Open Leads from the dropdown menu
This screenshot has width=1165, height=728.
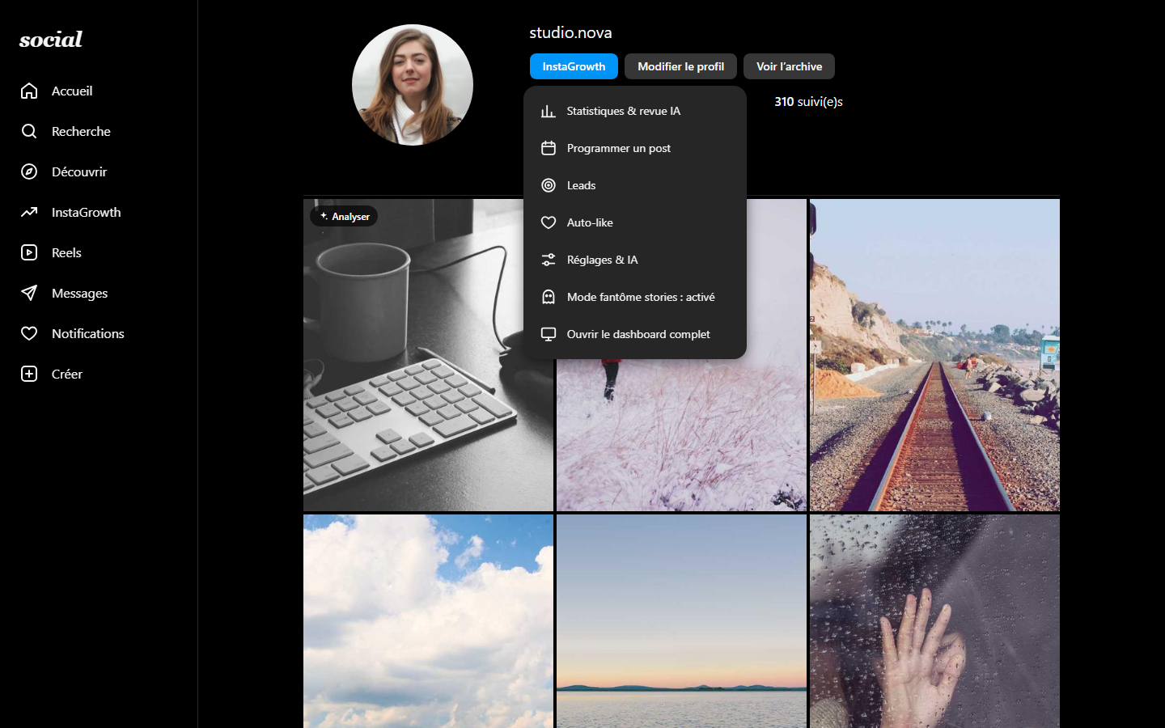click(x=635, y=185)
